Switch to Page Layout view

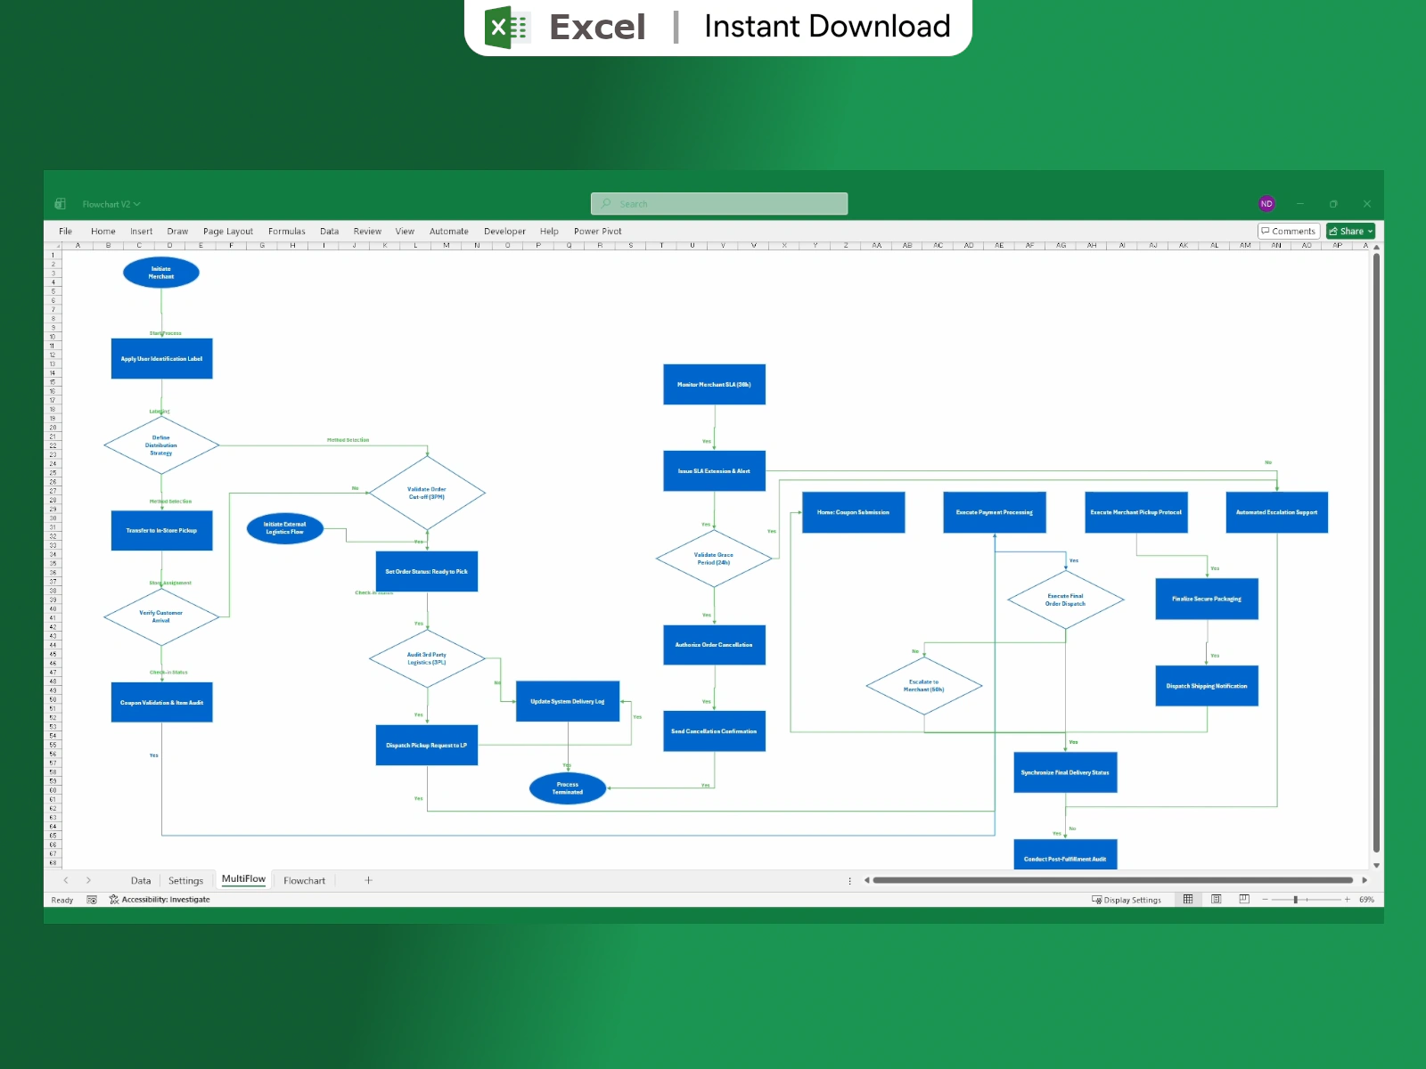coord(1216,900)
